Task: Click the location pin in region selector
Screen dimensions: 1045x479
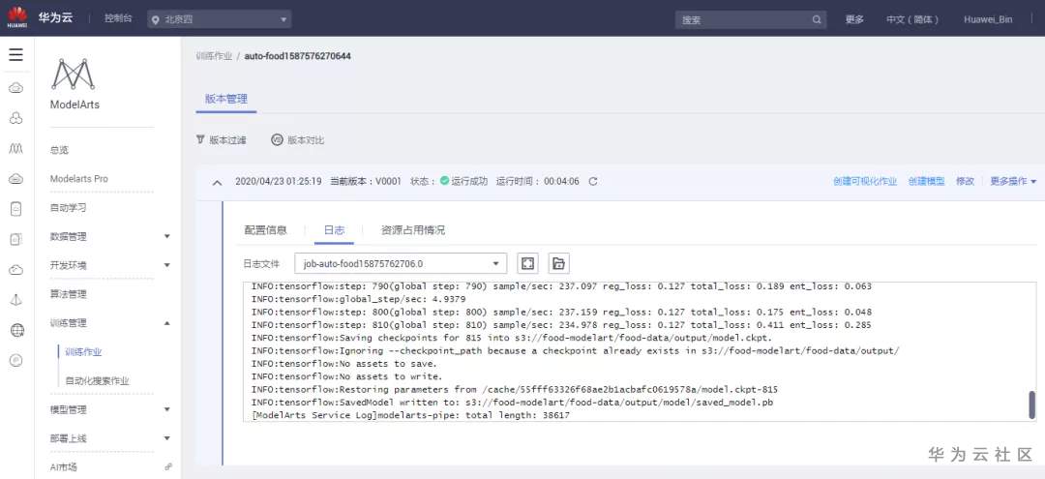Action: click(x=155, y=20)
